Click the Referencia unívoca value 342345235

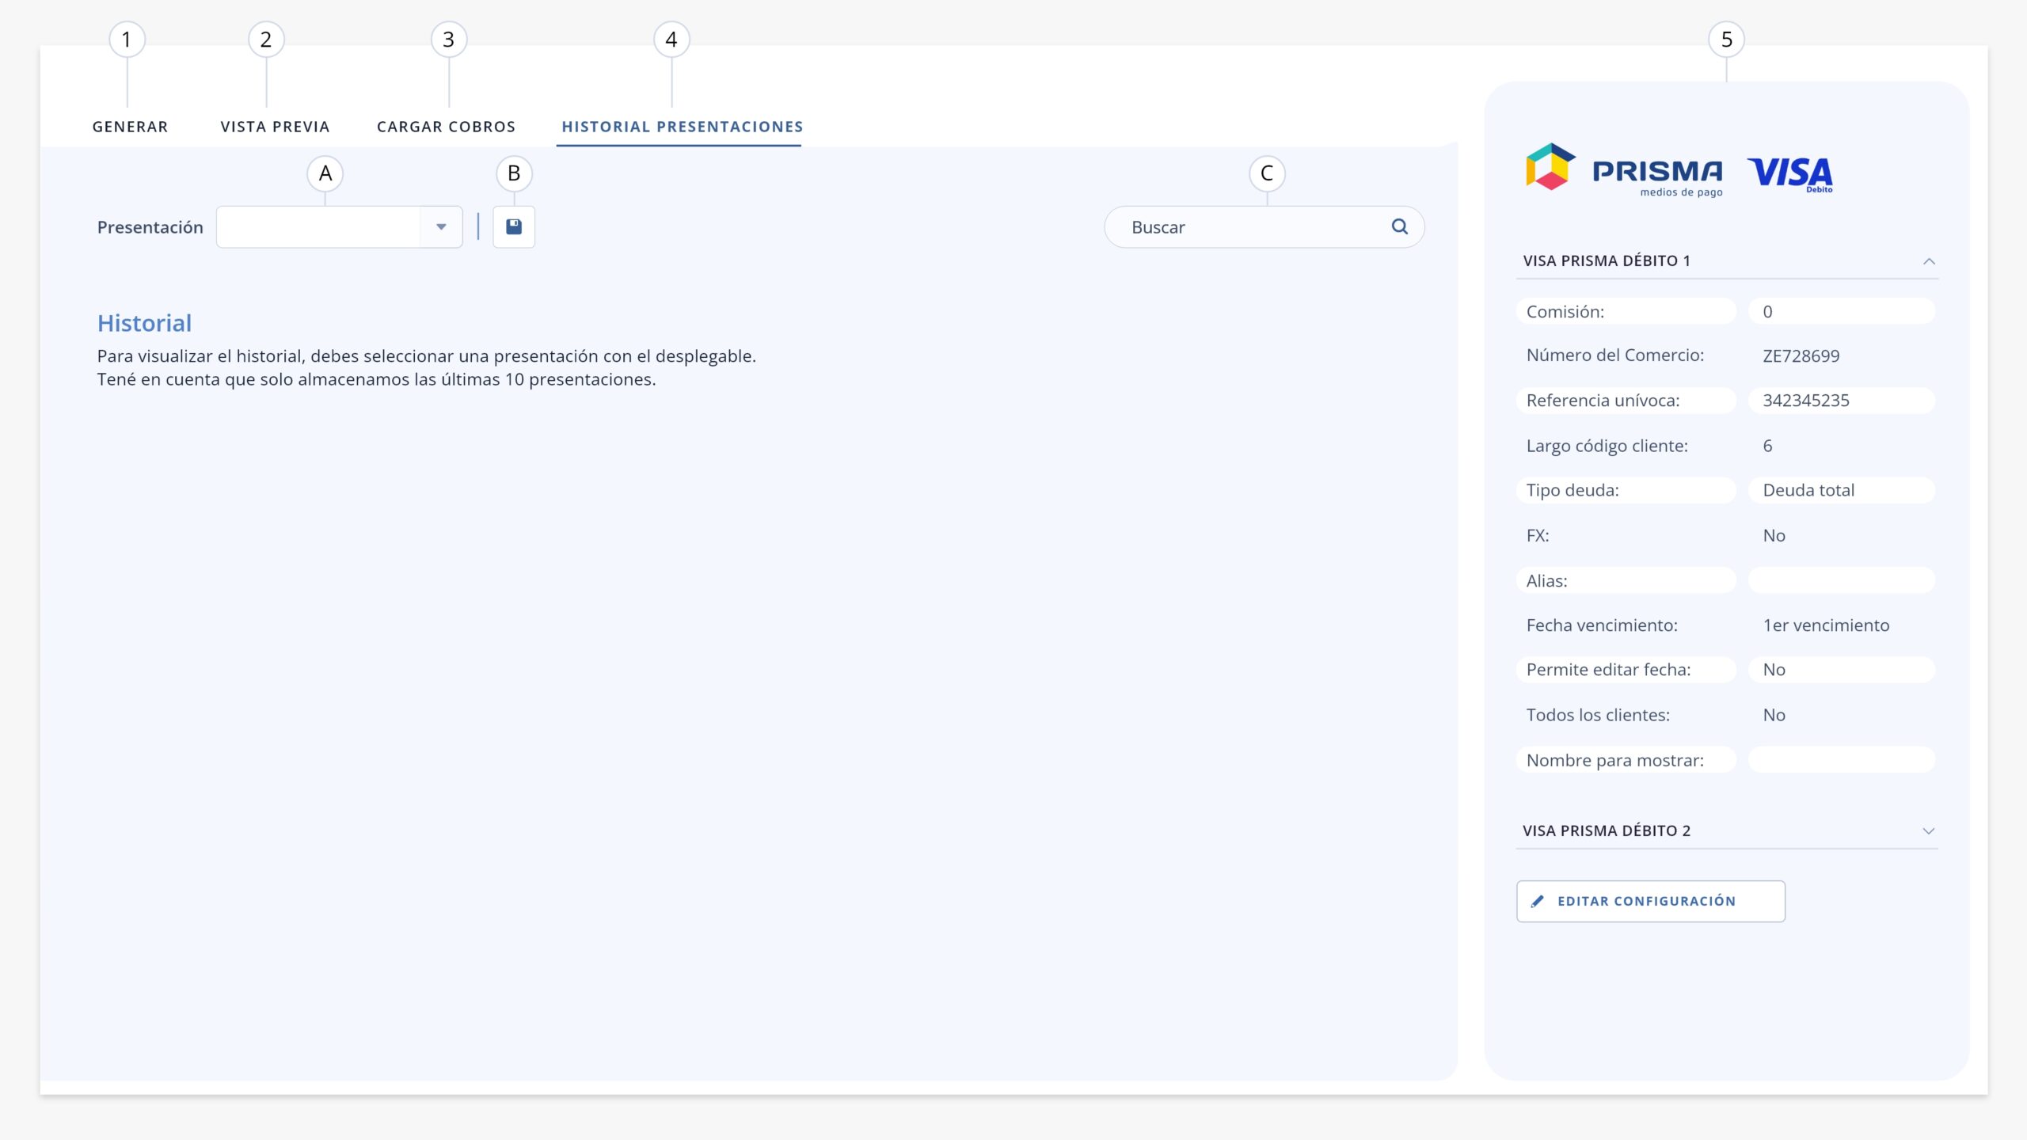pyautogui.click(x=1806, y=401)
